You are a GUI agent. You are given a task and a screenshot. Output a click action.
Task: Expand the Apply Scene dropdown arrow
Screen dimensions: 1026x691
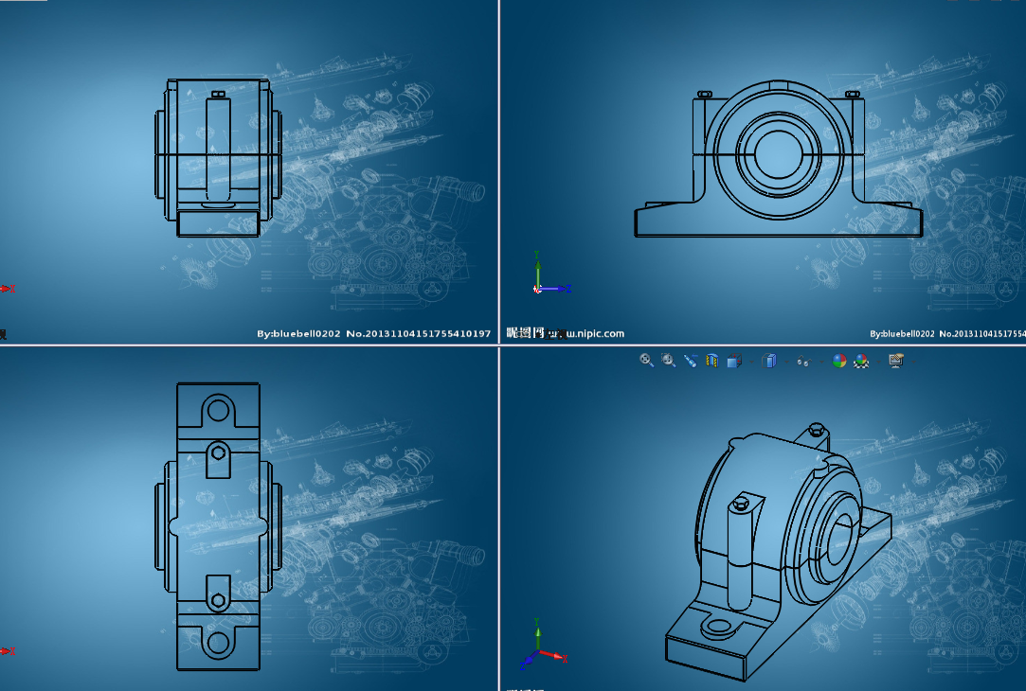pos(879,362)
